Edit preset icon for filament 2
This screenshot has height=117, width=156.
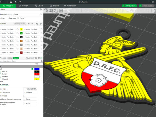(x=41, y=29)
